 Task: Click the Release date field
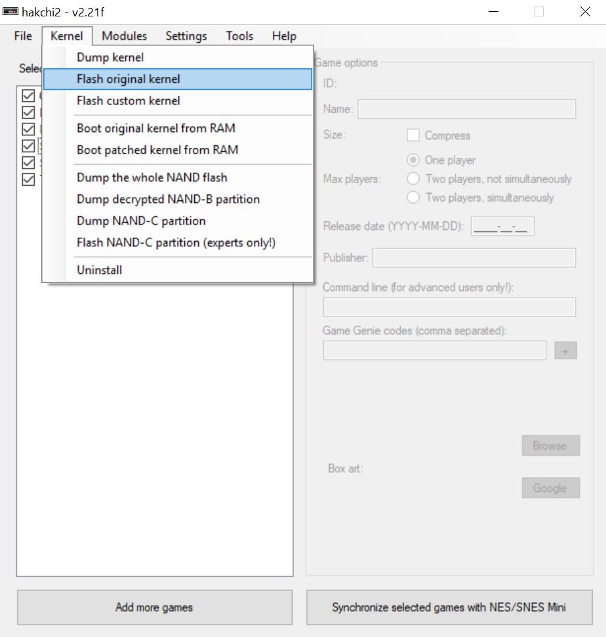[x=502, y=227]
